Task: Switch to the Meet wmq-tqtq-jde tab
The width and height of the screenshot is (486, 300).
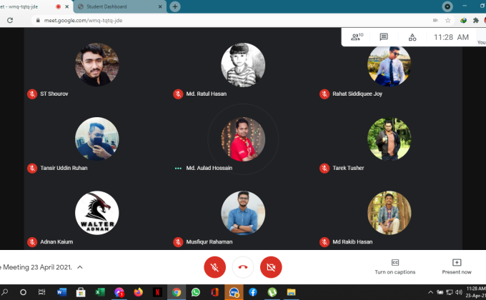Action: [36, 6]
